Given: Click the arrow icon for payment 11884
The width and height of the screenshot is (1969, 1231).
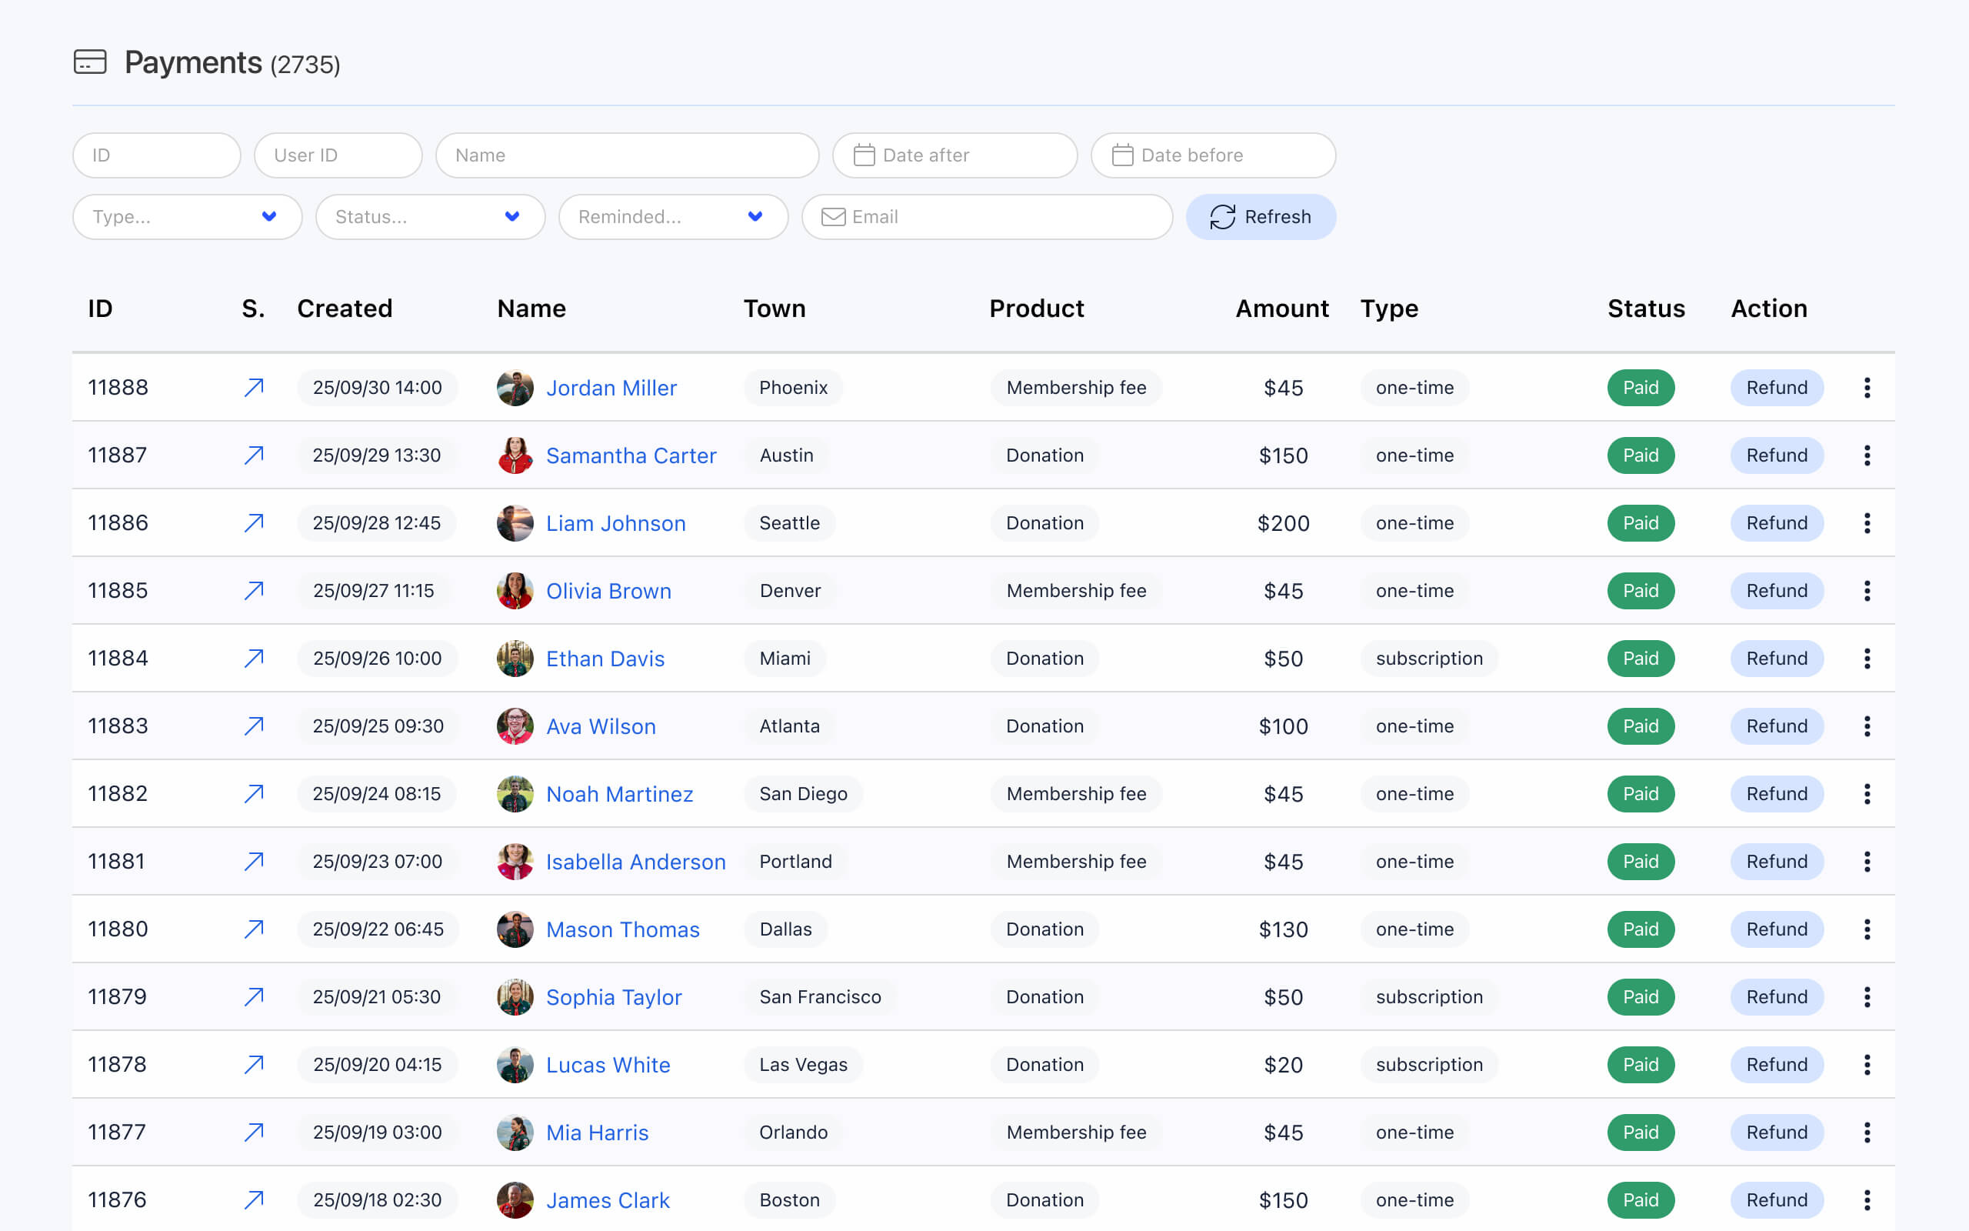Looking at the screenshot, I should (x=254, y=658).
